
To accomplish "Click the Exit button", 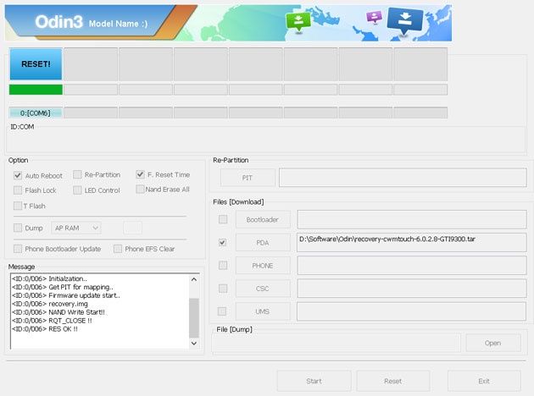I will 484,381.
